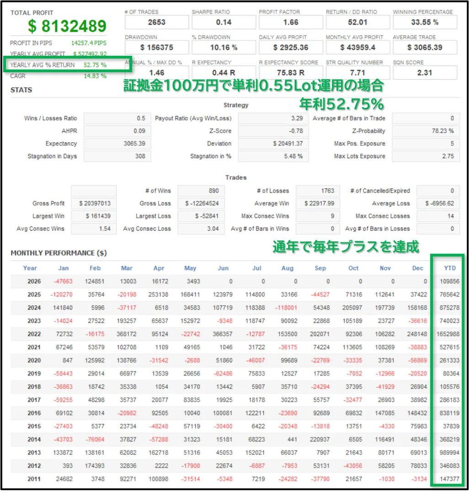
Task: Select the Wins / Losses Ratio field 0.5
Action: click(x=117, y=118)
